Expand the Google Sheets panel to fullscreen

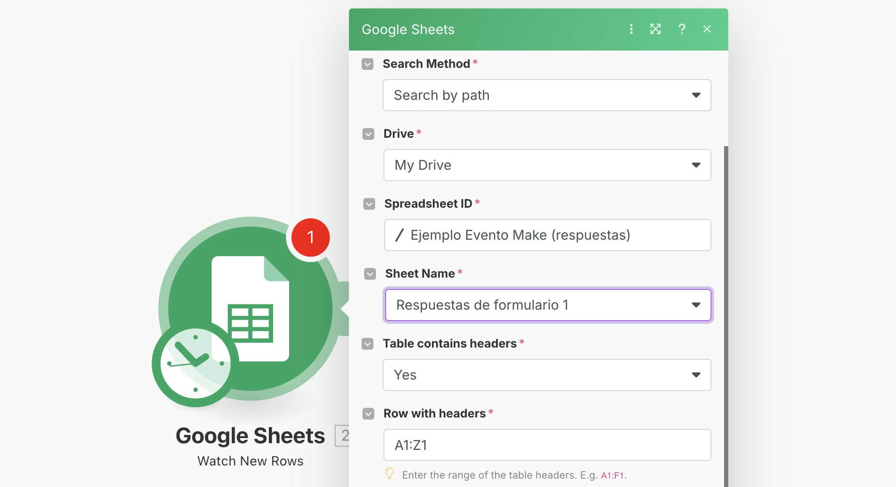coord(655,29)
